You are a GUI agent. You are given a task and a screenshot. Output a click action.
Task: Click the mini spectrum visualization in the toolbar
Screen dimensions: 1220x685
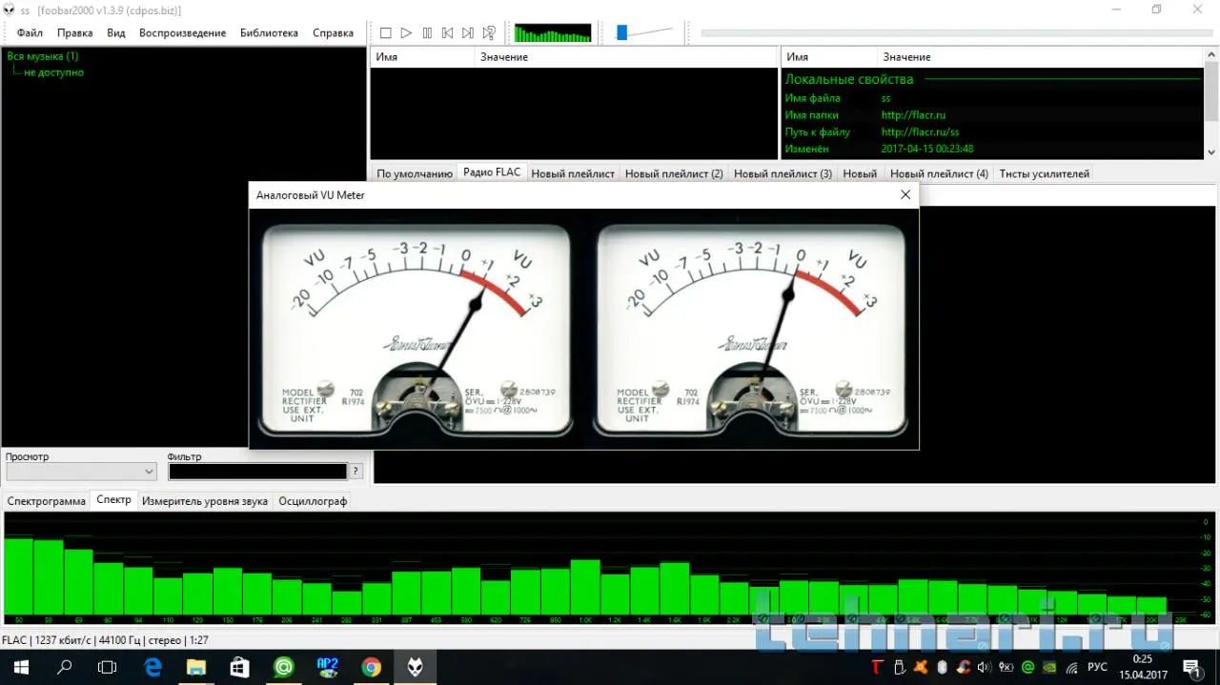click(x=553, y=33)
